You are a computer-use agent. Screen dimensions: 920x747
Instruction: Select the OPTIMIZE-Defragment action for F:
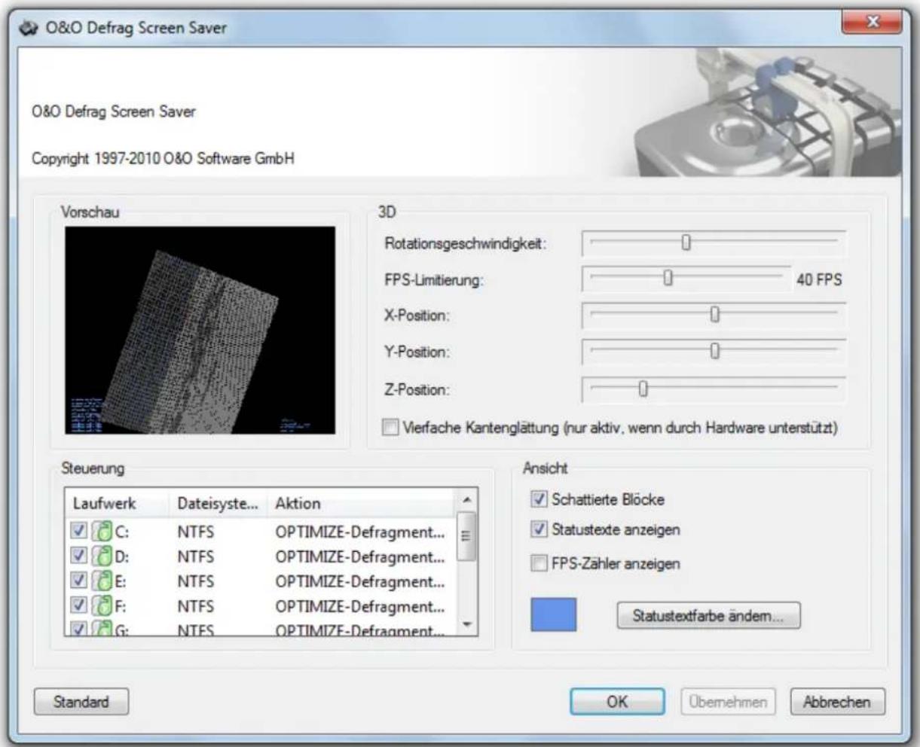(x=360, y=606)
